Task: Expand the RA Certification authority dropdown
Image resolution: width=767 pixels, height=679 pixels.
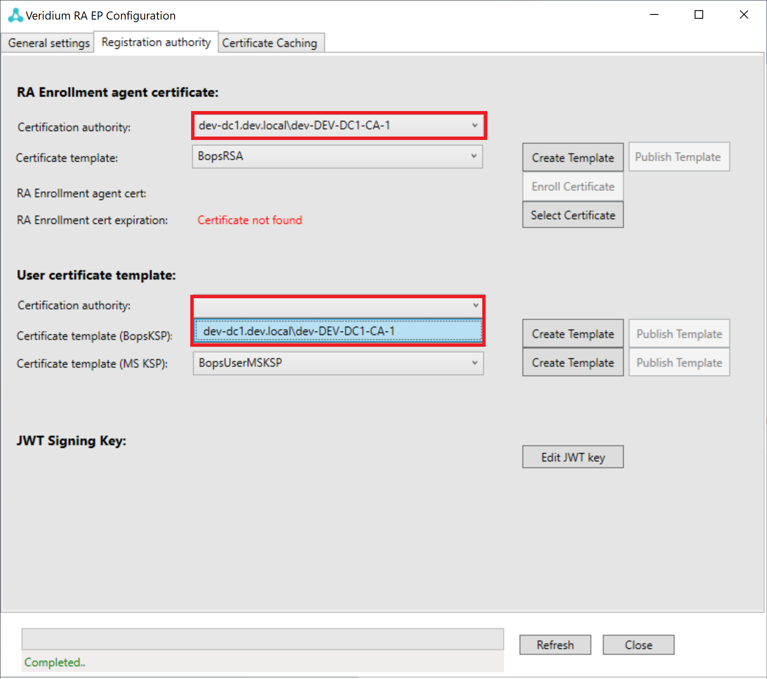Action: tap(475, 126)
